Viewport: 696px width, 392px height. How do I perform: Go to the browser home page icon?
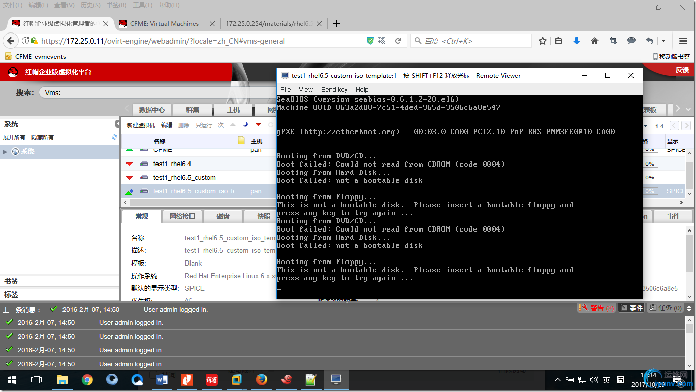pos(595,41)
